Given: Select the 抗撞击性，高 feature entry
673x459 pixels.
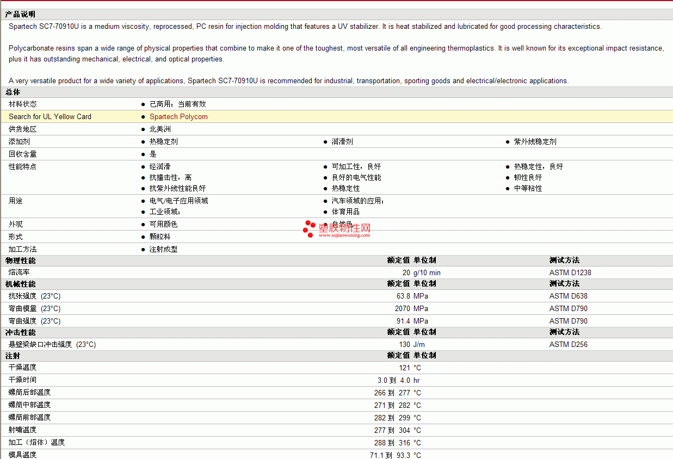Looking at the screenshot, I should tap(171, 177).
